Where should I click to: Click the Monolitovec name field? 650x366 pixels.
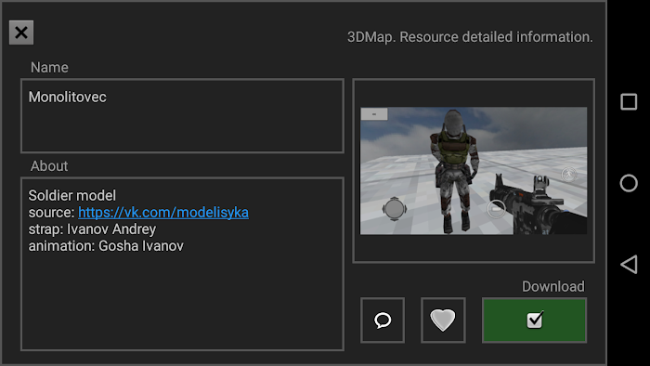pyautogui.click(x=182, y=116)
